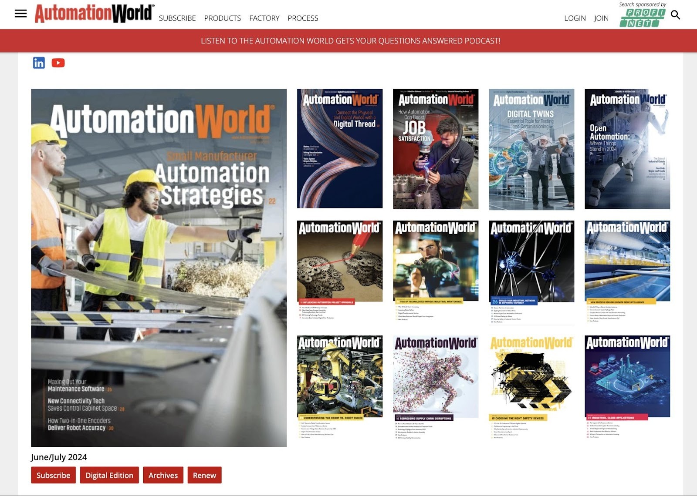697x496 pixels.
Task: Click the Renew button
Action: click(x=205, y=475)
